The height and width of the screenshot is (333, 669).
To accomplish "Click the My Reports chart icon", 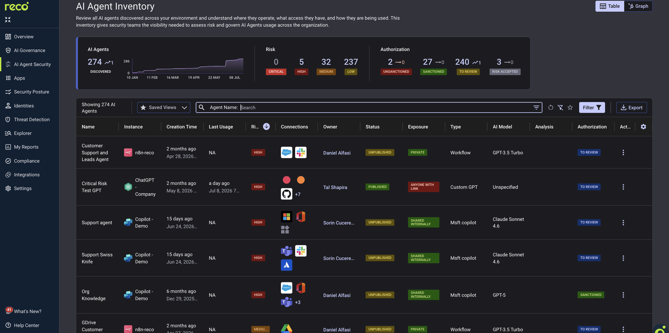I will (8, 147).
